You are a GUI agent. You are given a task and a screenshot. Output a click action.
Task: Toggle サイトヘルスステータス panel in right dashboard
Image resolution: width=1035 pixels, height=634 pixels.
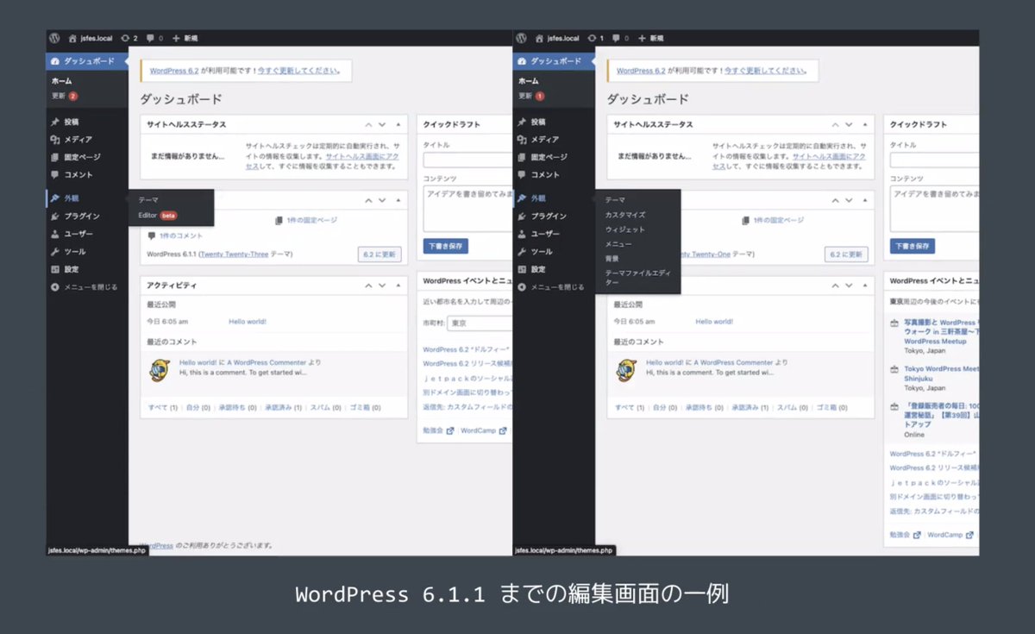point(864,124)
